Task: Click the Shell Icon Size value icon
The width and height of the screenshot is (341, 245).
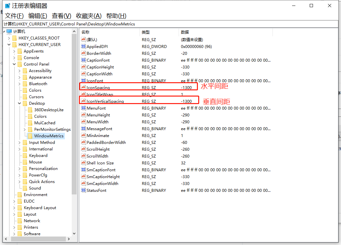Action: [83, 163]
